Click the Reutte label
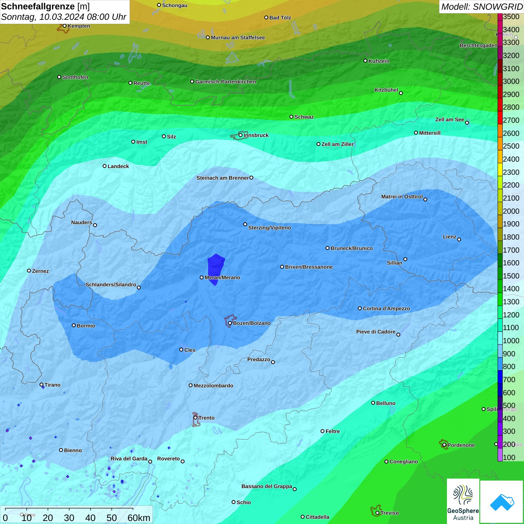The width and height of the screenshot is (524, 524). [x=141, y=83]
